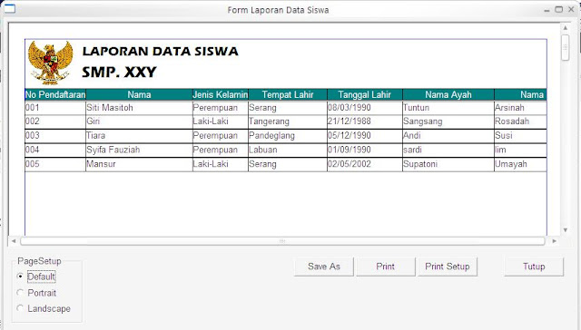Click the Tempat Lahir column header

coord(288,94)
